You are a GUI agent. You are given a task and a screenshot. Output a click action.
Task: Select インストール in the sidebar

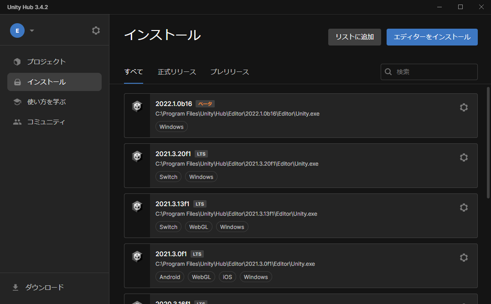tap(55, 82)
